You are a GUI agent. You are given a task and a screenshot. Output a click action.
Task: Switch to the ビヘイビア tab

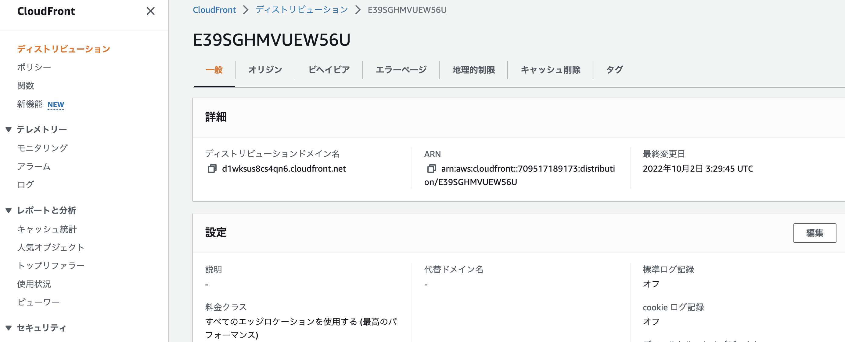[328, 69]
